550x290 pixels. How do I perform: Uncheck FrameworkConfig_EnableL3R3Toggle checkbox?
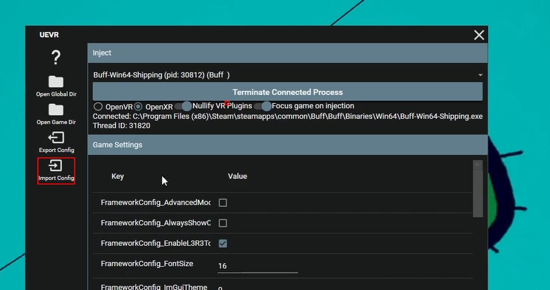(x=223, y=244)
